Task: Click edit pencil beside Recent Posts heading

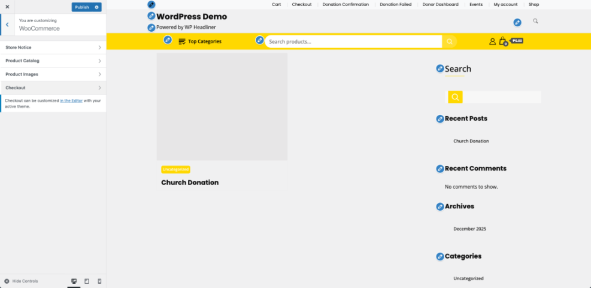Action: (x=440, y=119)
